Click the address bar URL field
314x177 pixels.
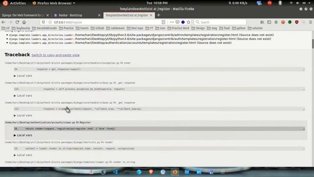[106, 22]
